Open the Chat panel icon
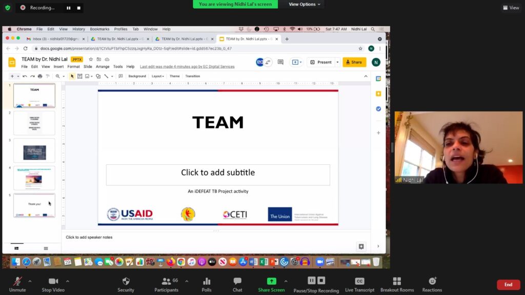This screenshot has width=525, height=295. pyautogui.click(x=237, y=282)
